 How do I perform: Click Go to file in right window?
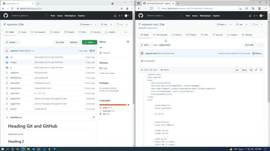[249, 45]
